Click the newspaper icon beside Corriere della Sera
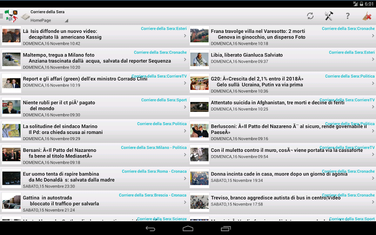 [25, 16]
